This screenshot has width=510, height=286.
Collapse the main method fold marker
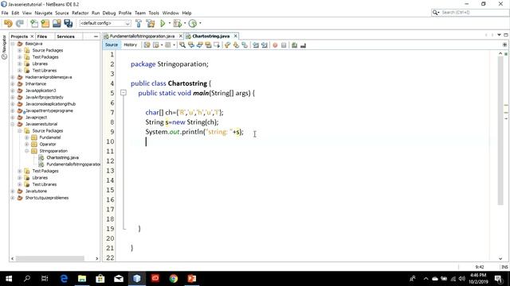[x=124, y=93]
